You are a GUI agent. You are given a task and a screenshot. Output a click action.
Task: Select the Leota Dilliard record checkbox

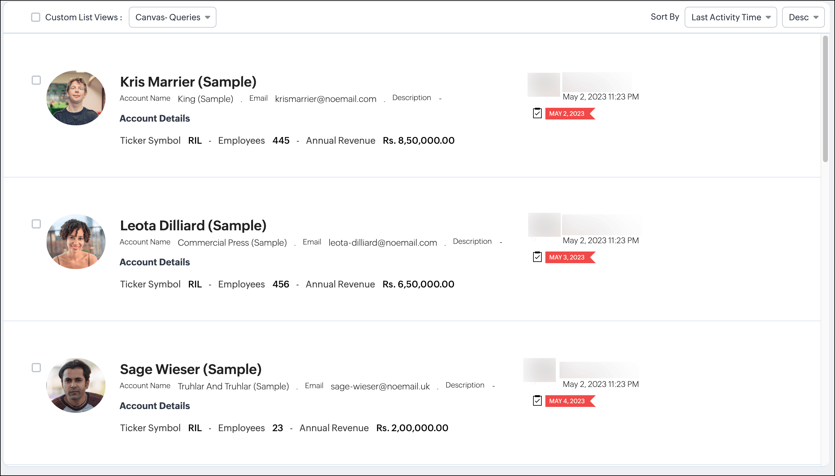coord(36,224)
